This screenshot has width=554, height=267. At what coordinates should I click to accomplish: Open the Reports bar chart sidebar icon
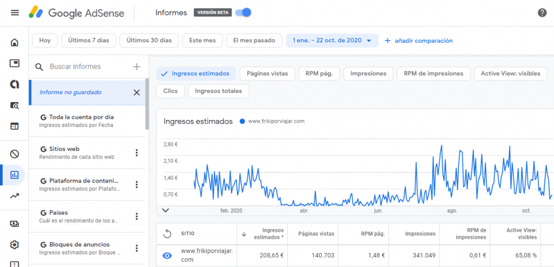pos(15,175)
